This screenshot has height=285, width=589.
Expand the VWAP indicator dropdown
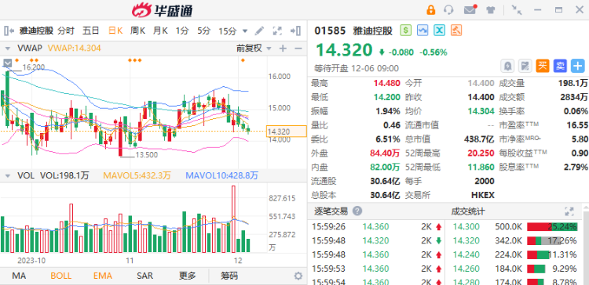7,49
